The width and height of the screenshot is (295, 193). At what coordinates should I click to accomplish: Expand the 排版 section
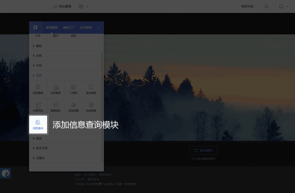point(39,56)
